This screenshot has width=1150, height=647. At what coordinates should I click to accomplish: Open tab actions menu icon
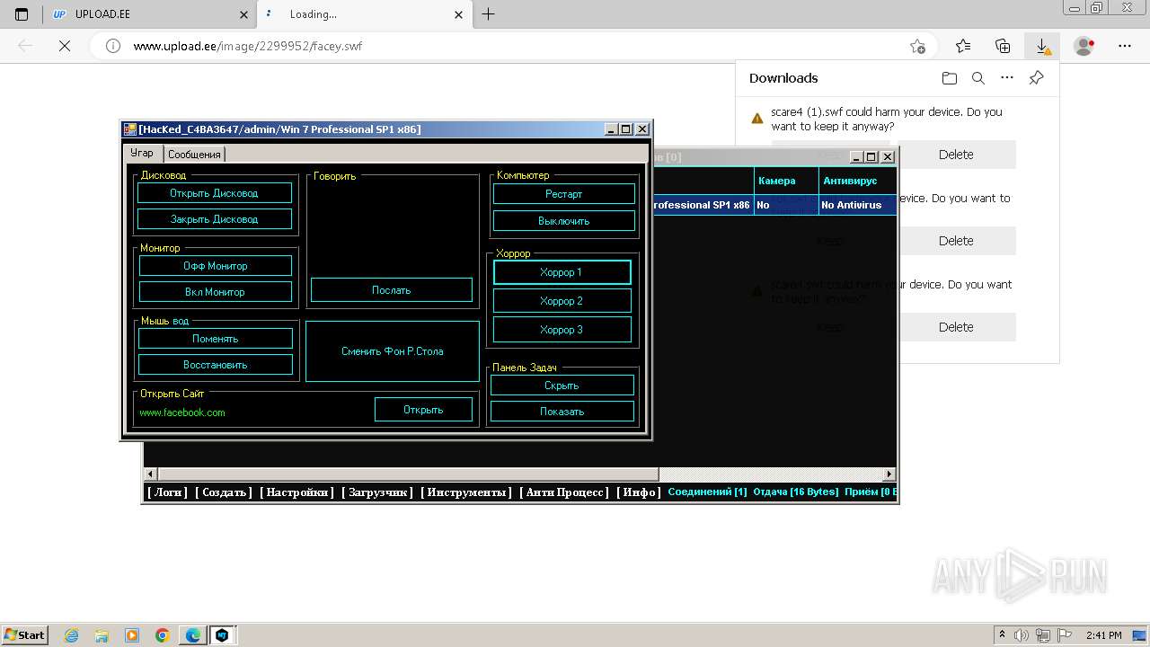point(22,14)
